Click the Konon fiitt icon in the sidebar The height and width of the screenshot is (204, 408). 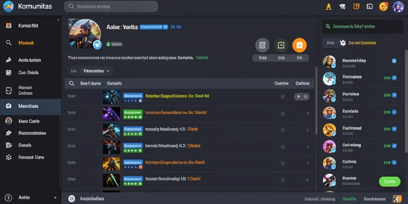(x=9, y=25)
